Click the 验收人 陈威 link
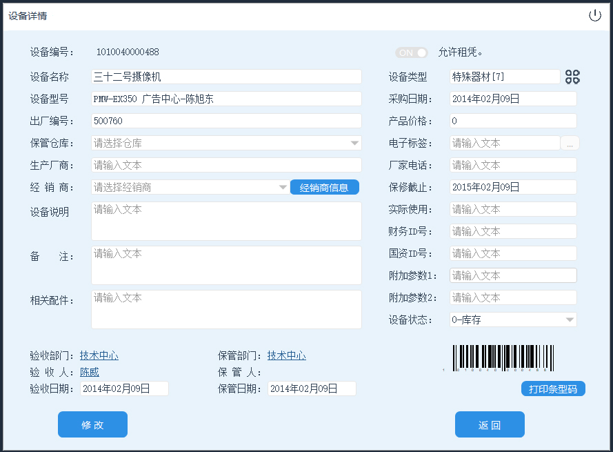 click(90, 372)
